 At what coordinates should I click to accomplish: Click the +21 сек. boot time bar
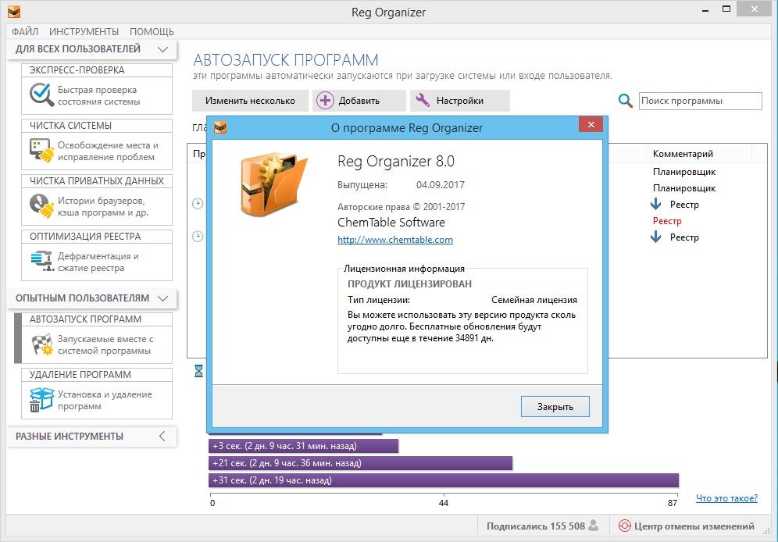click(360, 463)
